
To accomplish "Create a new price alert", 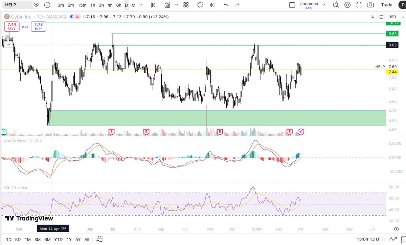I will tap(200, 5).
